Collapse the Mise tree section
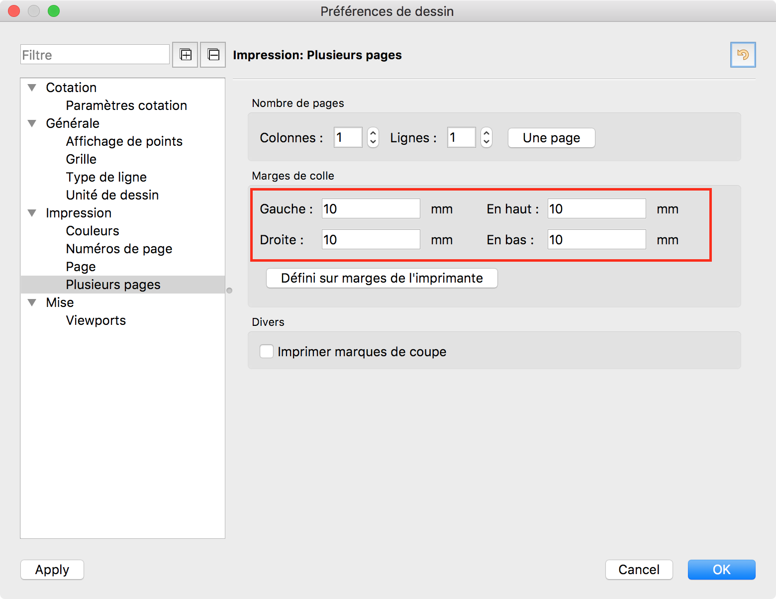776x599 pixels. tap(32, 302)
